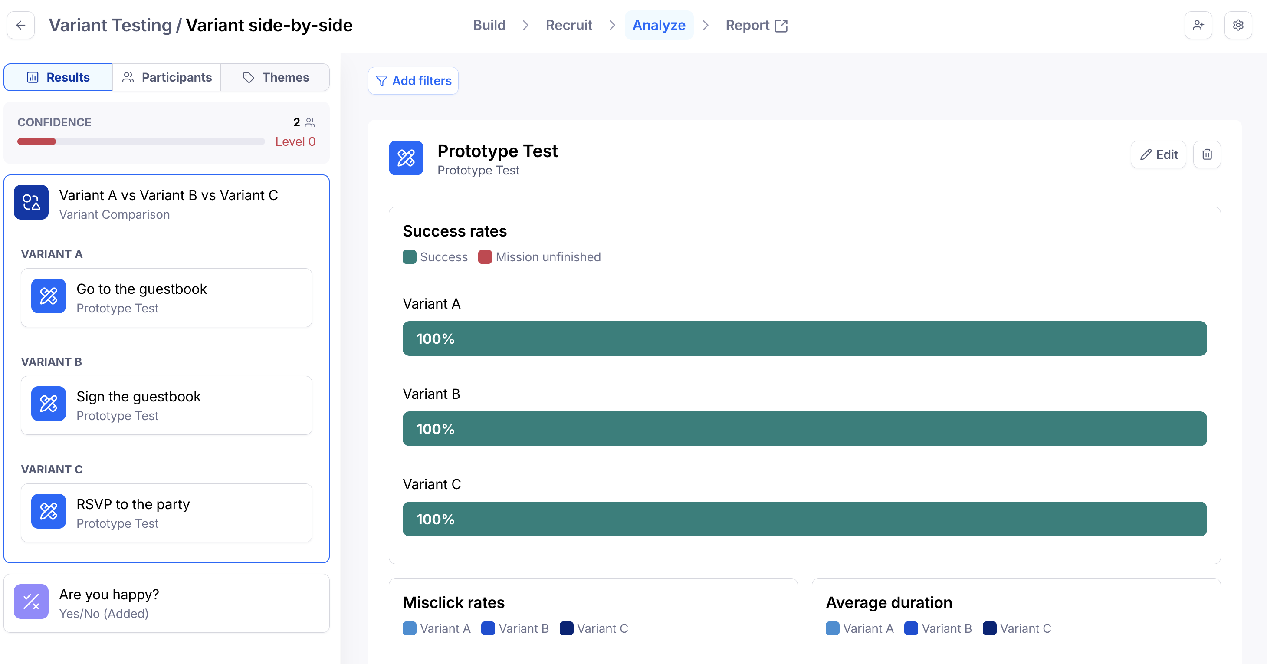Click the back arrow button
This screenshot has width=1267, height=664.
(21, 25)
